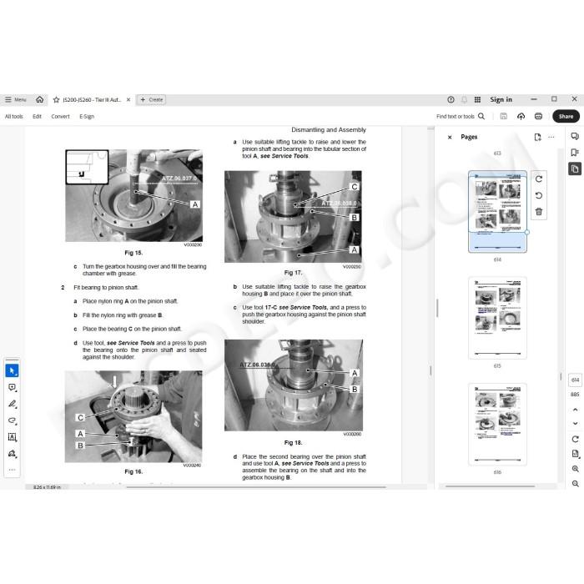
Task: Select the freehand draw tool
Action: 12,420
